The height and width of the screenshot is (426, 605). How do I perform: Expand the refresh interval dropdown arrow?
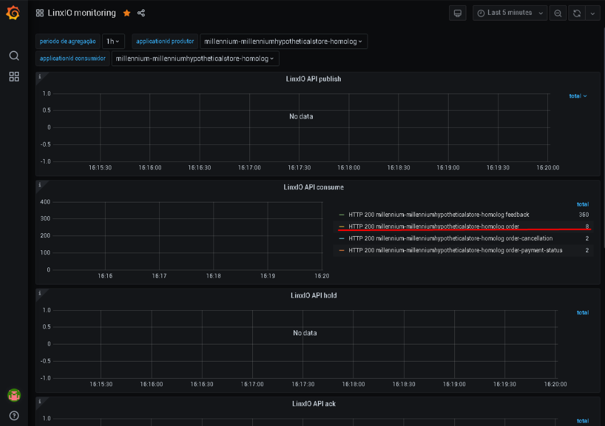592,13
